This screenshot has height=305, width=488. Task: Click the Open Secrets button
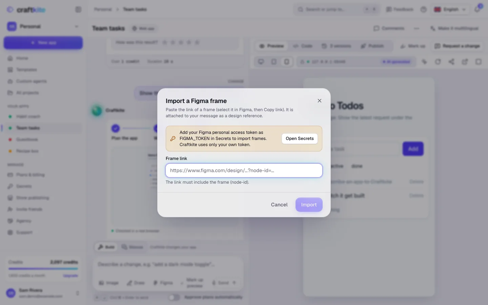[x=300, y=139]
